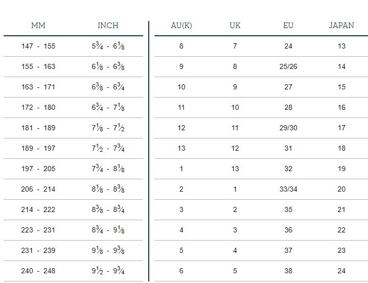Click the AU(K) column header
This screenshot has width=368, height=283.
coord(181,26)
